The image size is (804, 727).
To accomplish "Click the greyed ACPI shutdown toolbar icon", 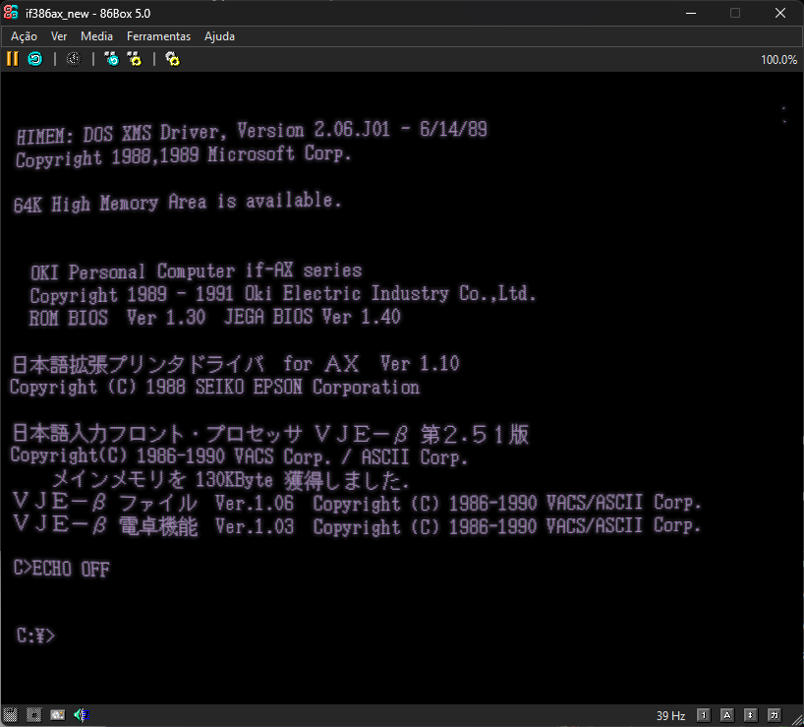I will click(74, 59).
